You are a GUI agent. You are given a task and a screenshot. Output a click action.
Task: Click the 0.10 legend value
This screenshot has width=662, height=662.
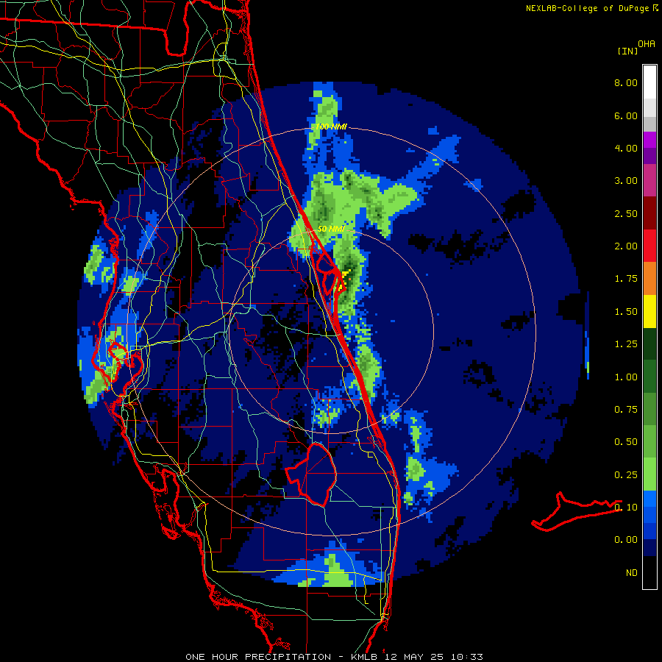pyautogui.click(x=626, y=508)
